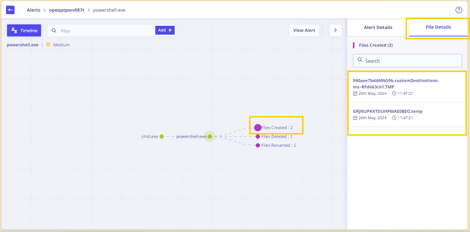Switch to the File Details tab
The width and height of the screenshot is (470, 232).
pyautogui.click(x=438, y=27)
